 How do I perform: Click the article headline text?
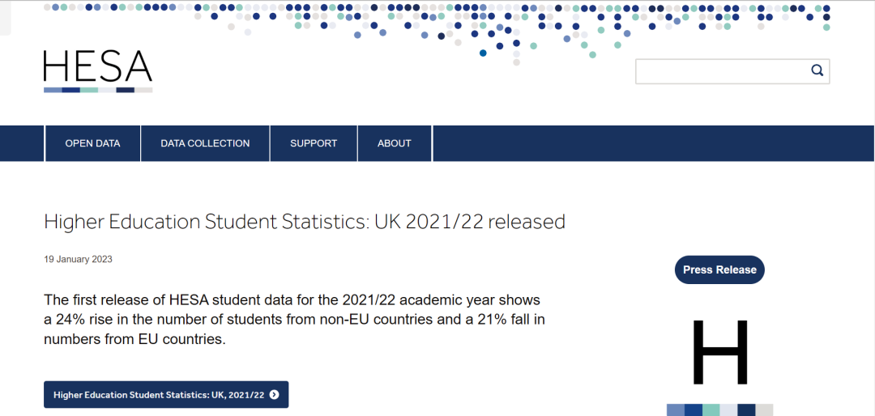pos(304,222)
